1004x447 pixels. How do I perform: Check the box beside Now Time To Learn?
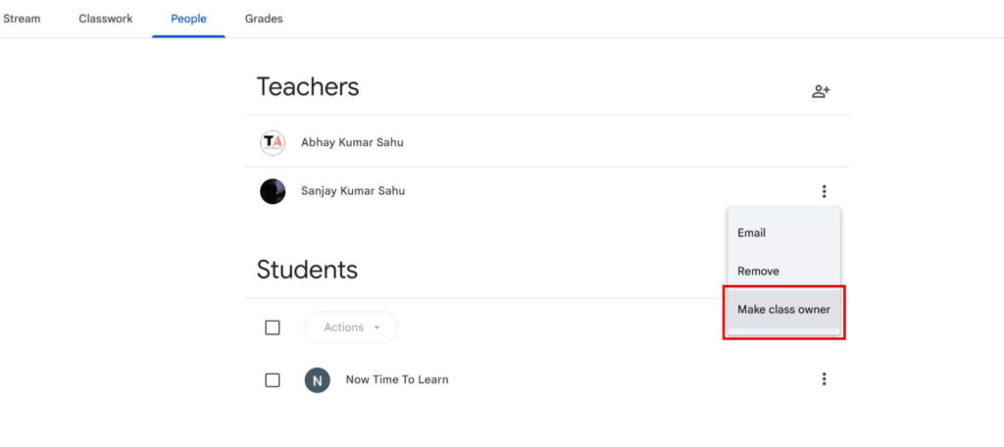tap(273, 379)
